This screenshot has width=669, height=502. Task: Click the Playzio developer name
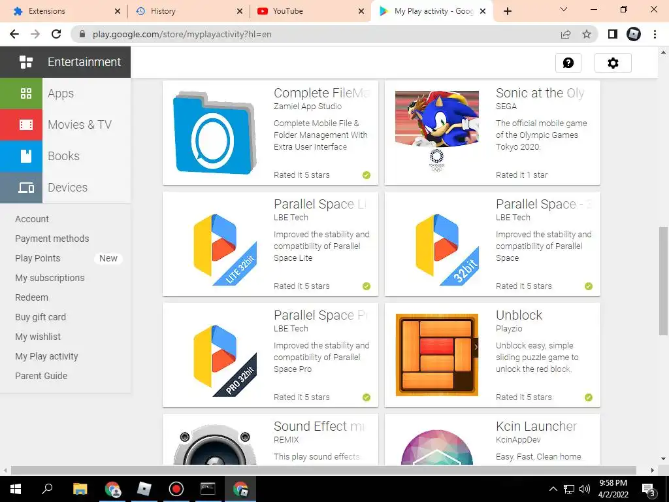coord(509,329)
